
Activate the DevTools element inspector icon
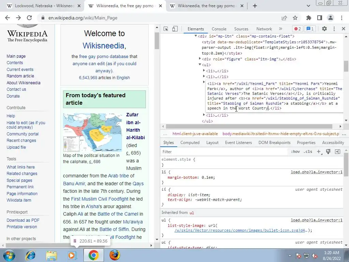pyautogui.click(x=166, y=29)
